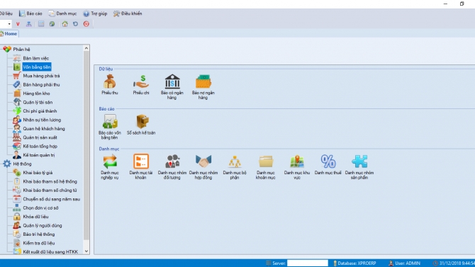Open Danh mục khu vực
Screen dimensions: 475x267
297,167
